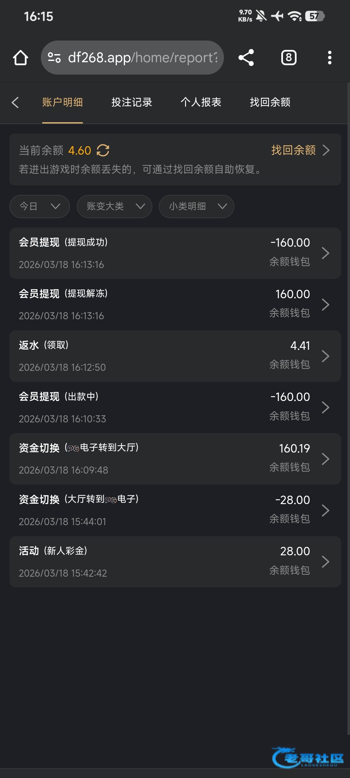Open the 账变大类 dropdown
Screen dimensions: 350x778
pos(114,206)
